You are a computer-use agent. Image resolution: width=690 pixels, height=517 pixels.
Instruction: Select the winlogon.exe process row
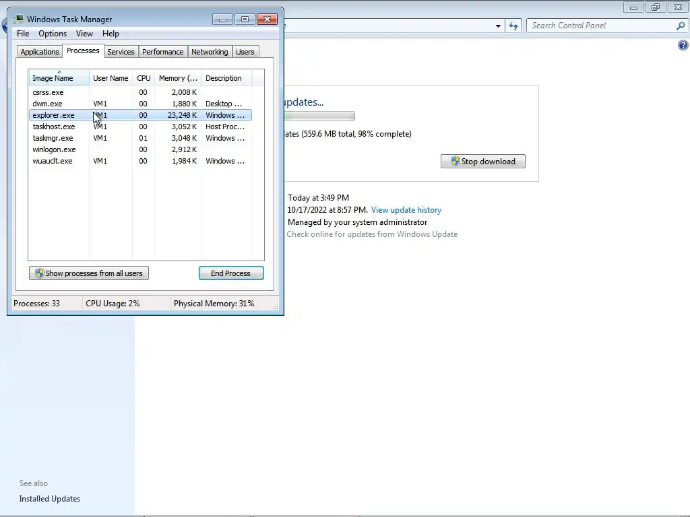pos(140,149)
